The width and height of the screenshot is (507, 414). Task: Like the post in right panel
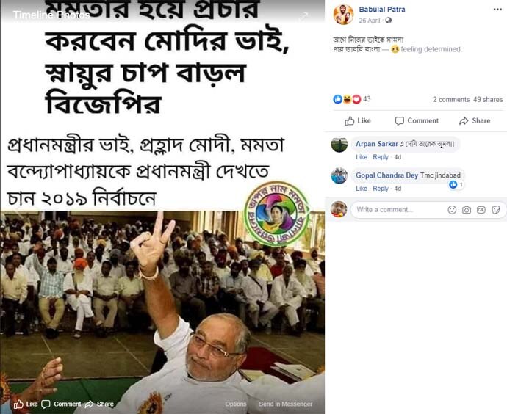[x=358, y=121]
